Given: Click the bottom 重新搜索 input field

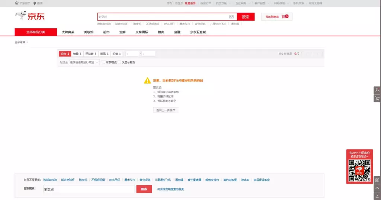Looking at the screenshot, I should point(88,189).
